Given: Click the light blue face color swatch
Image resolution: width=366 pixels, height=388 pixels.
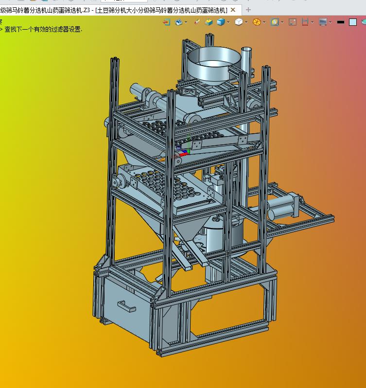Looking at the screenshot, I should (x=353, y=22).
